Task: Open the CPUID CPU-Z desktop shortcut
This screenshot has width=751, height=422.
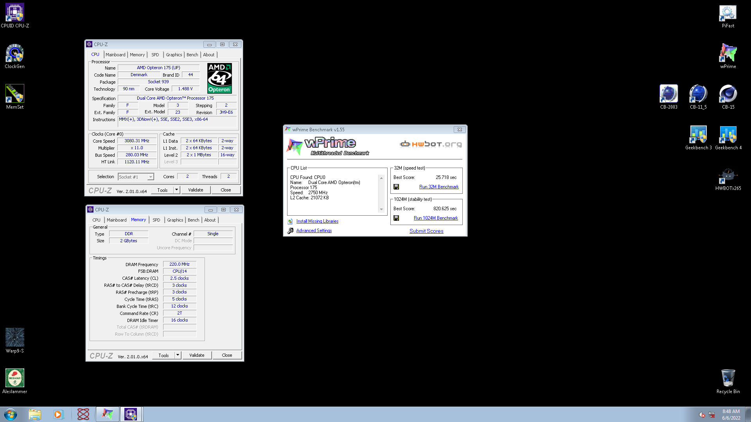Action: 15,16
